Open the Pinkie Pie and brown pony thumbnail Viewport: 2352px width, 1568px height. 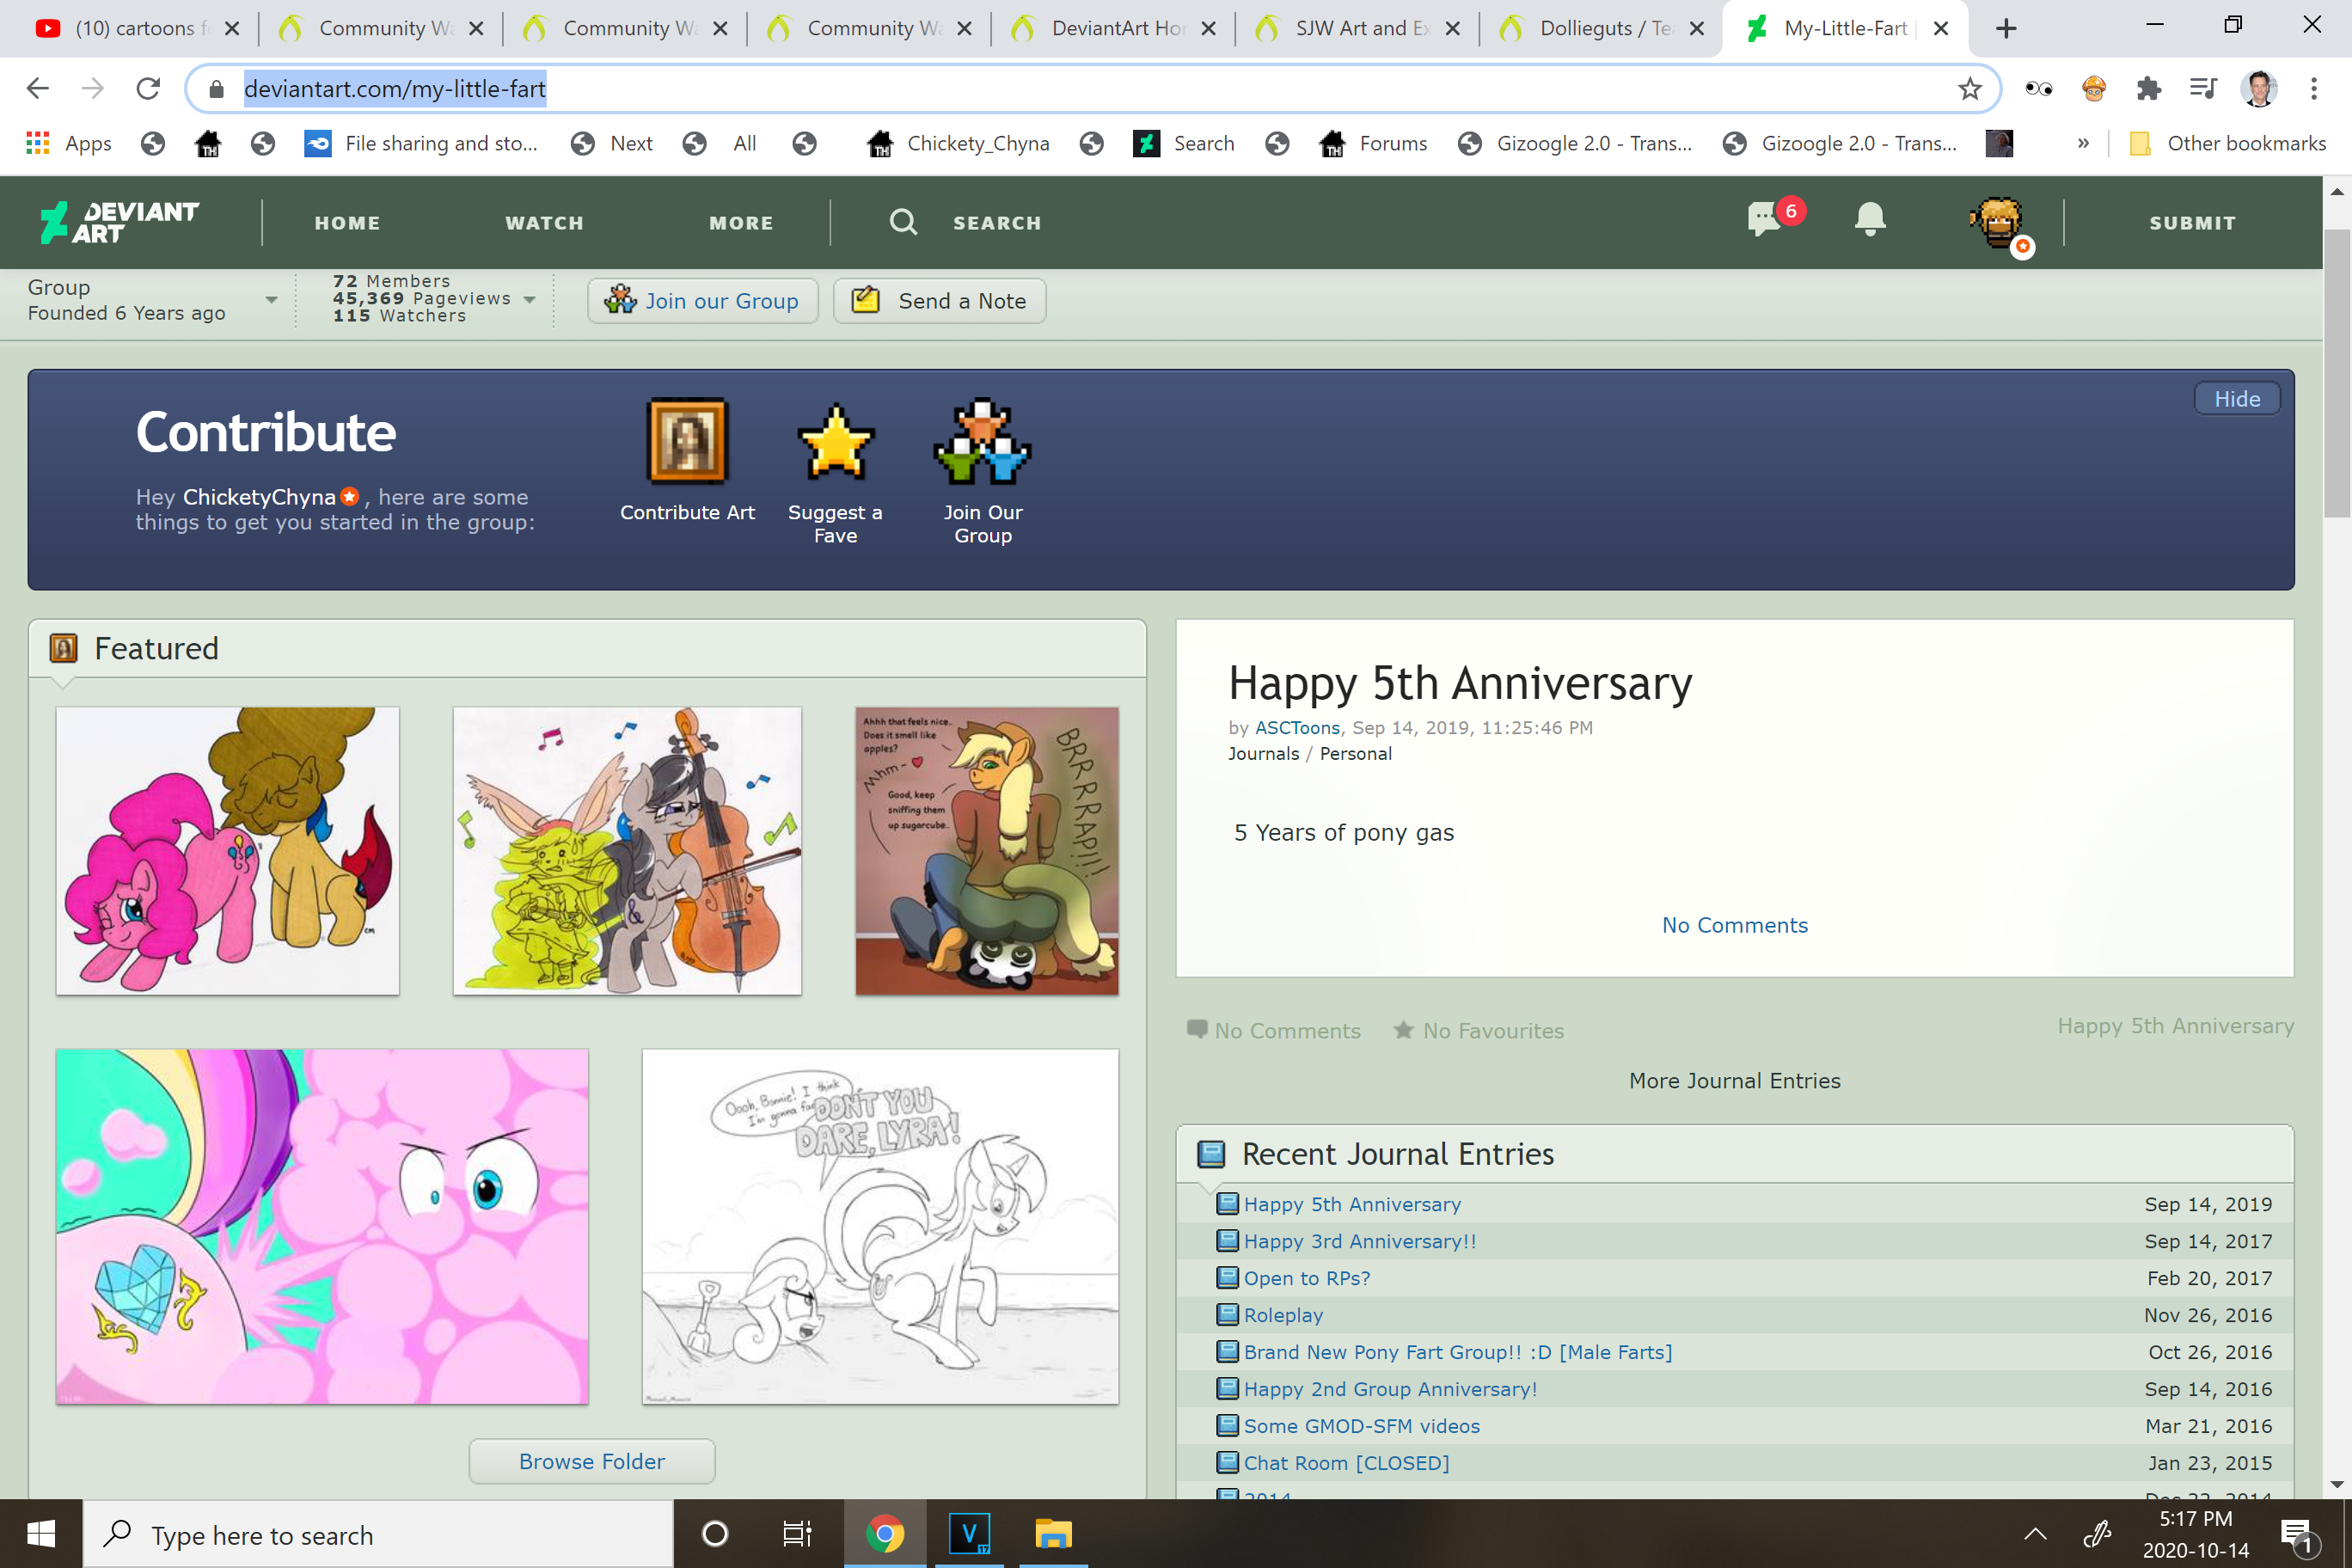pos(228,851)
